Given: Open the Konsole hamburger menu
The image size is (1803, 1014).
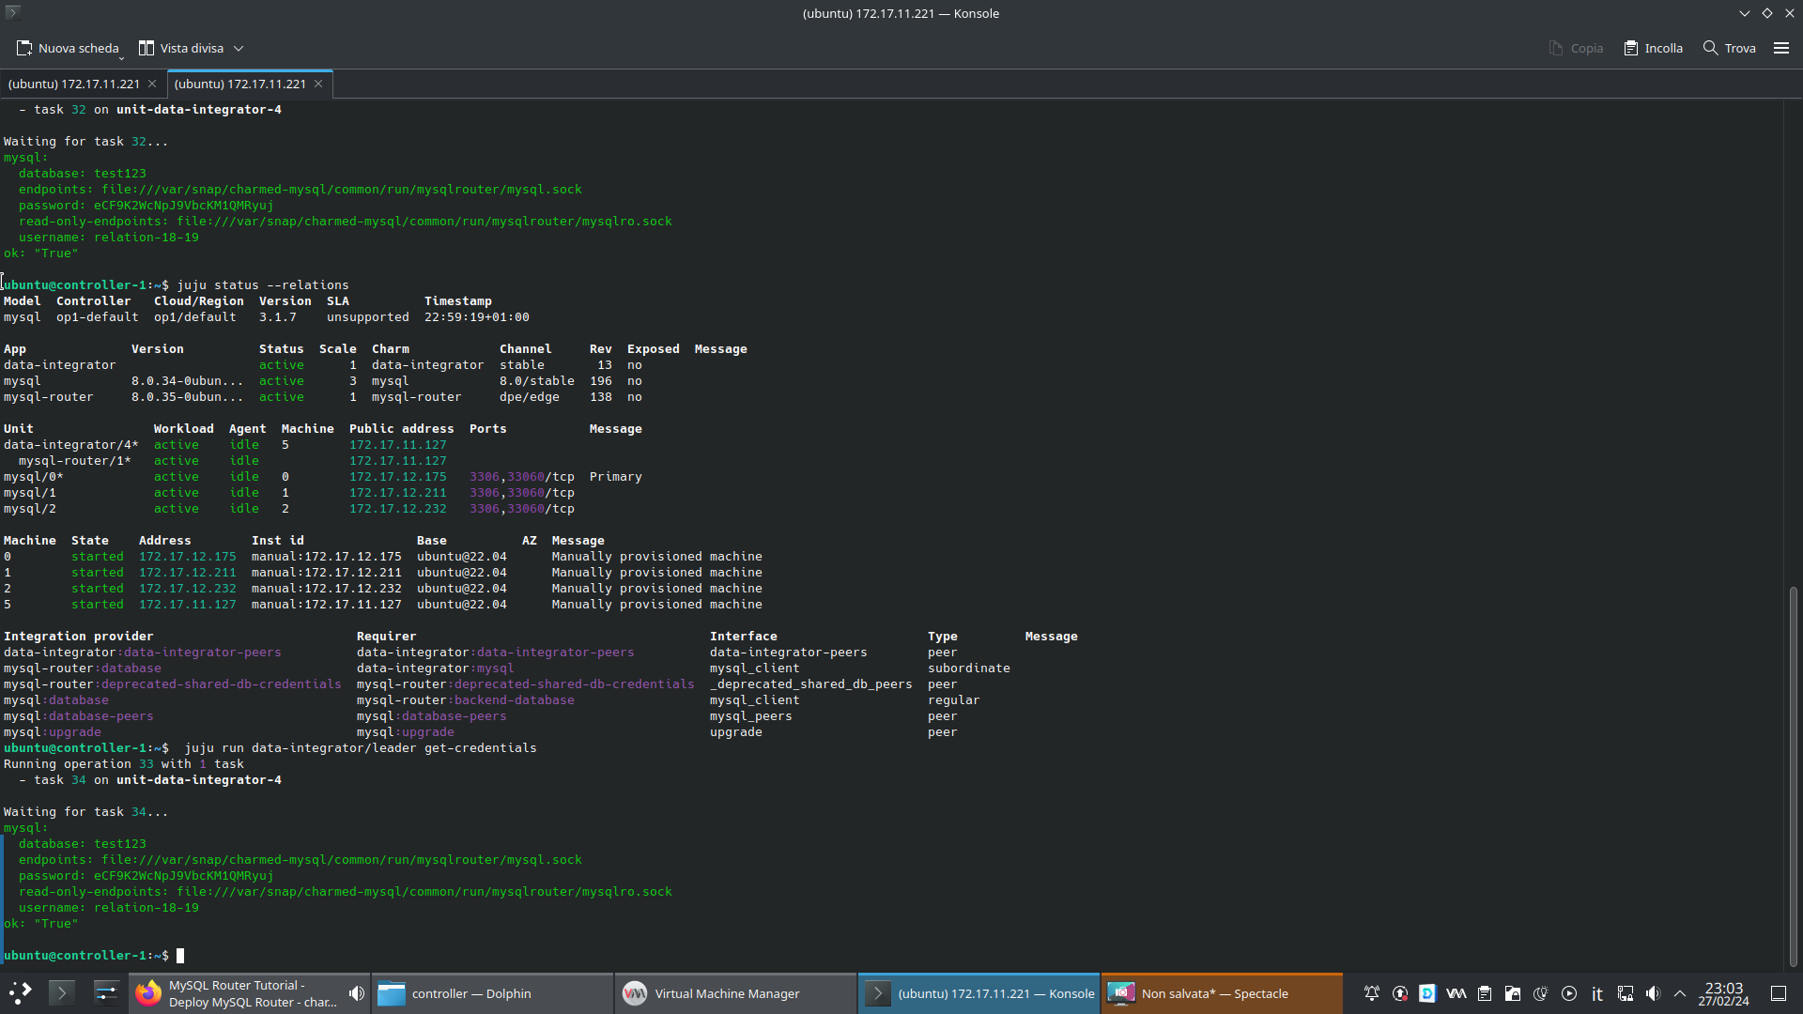Looking at the screenshot, I should point(1780,48).
